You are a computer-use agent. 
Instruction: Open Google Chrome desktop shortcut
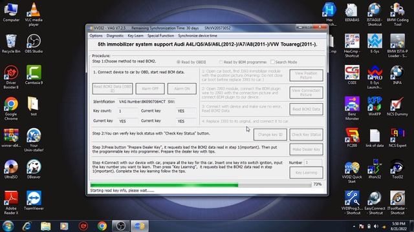[11, 109]
